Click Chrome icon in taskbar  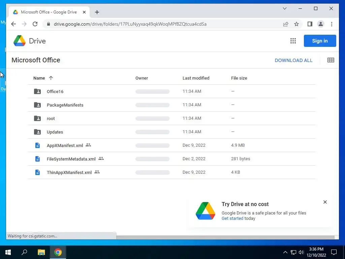click(x=58, y=252)
